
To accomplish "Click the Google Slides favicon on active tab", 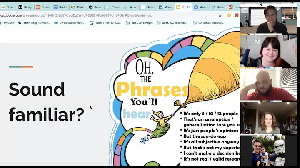I will [x=178, y=7].
